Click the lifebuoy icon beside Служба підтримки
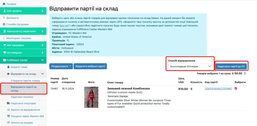The height and width of the screenshot is (126, 257). pos(4,24)
